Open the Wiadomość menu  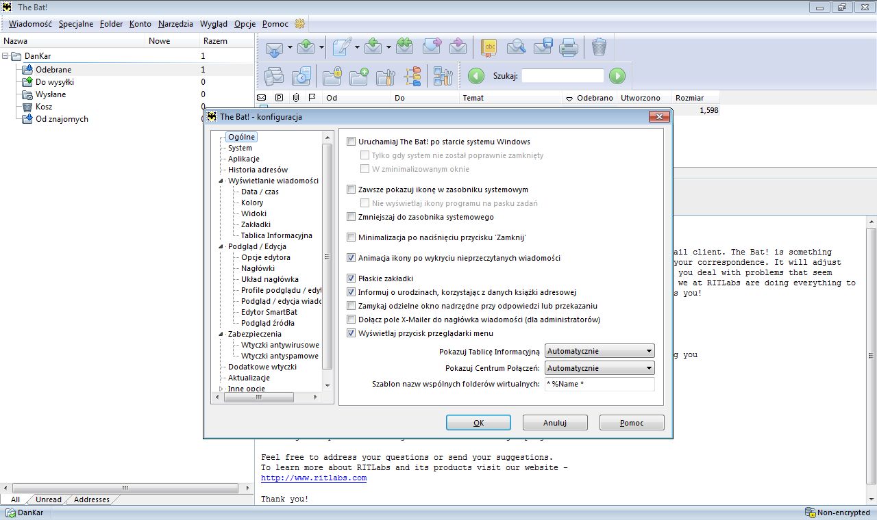(31, 24)
